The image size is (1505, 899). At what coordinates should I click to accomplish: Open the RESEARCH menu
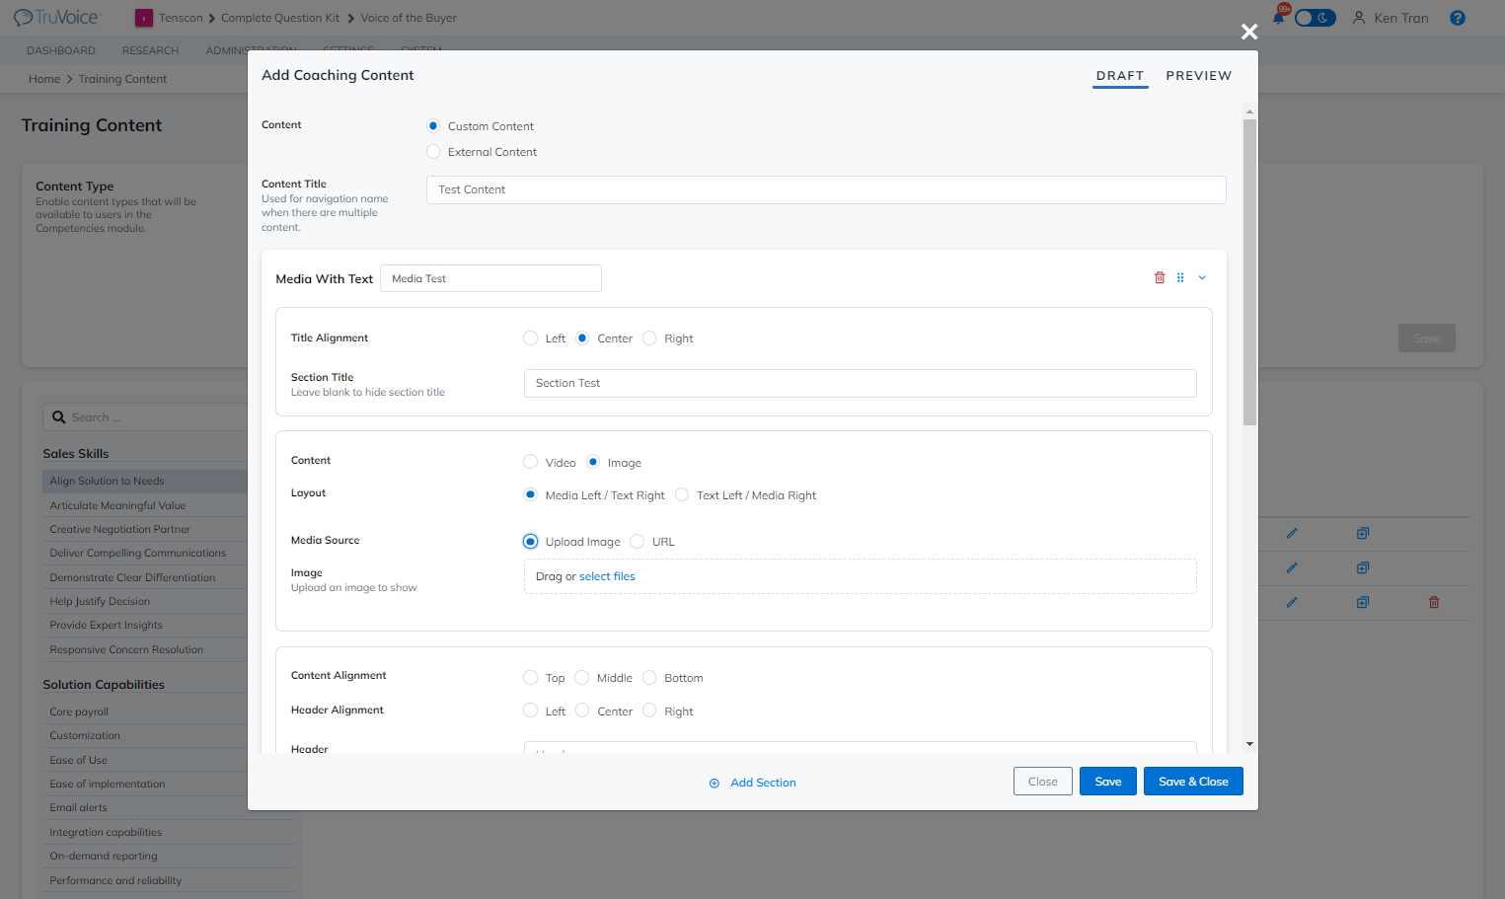pos(151,51)
